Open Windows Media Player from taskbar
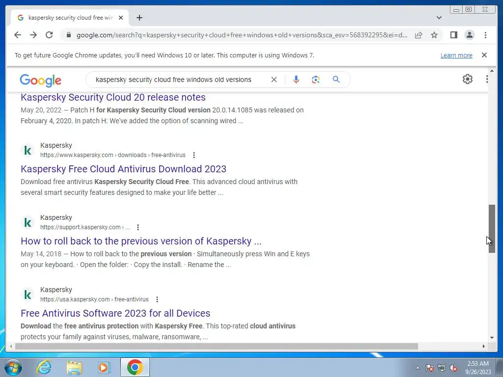Viewport: 503px width, 377px height. 104,367
